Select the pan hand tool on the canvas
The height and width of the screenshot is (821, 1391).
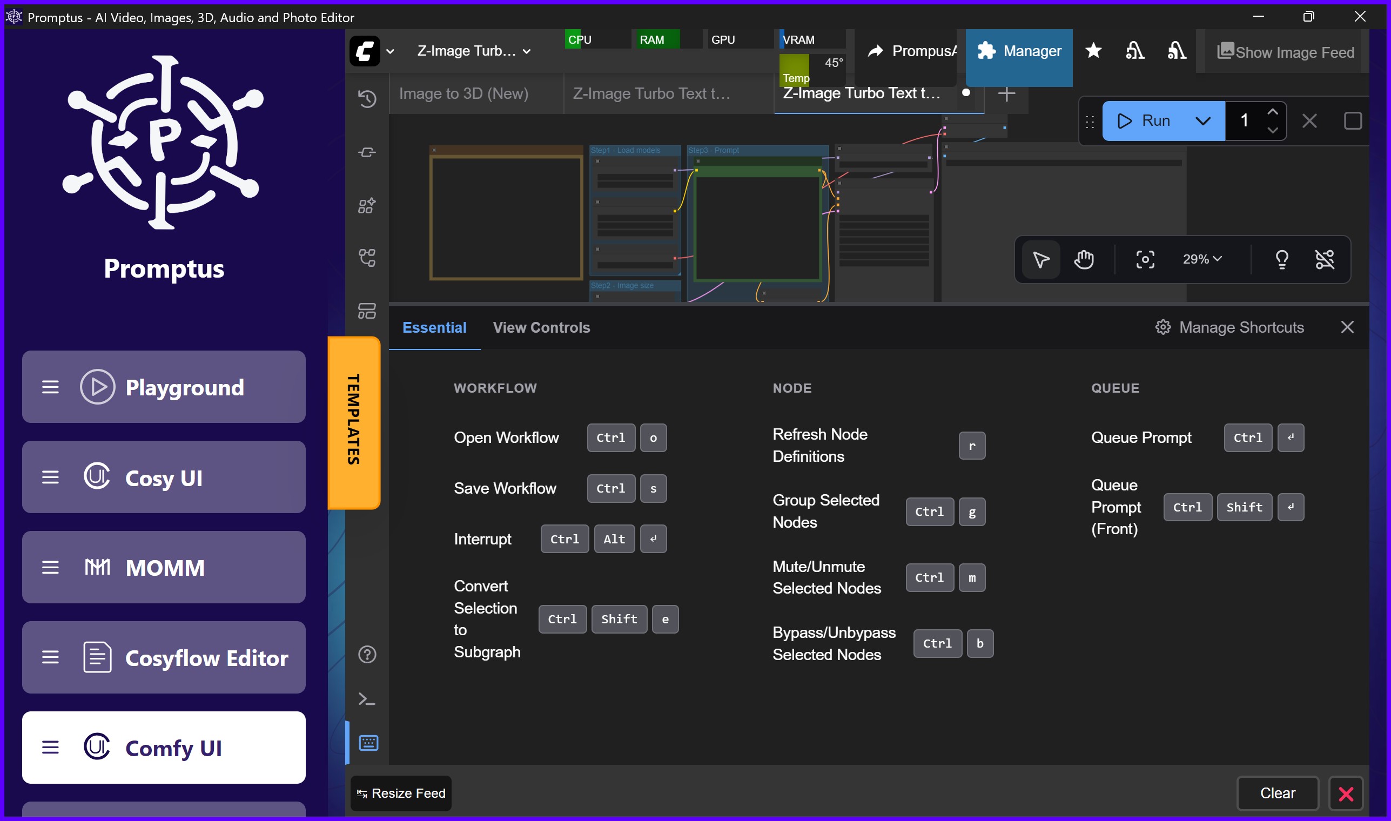(1084, 259)
